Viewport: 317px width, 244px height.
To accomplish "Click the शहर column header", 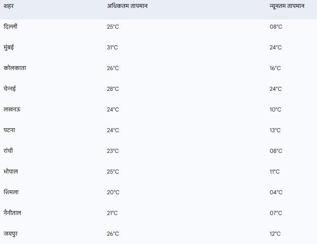I will click(x=9, y=6).
